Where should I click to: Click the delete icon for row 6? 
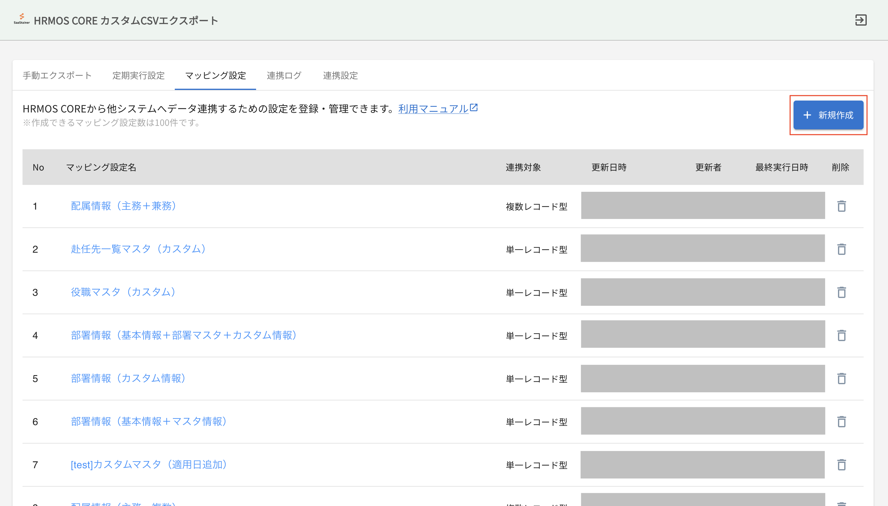click(841, 422)
